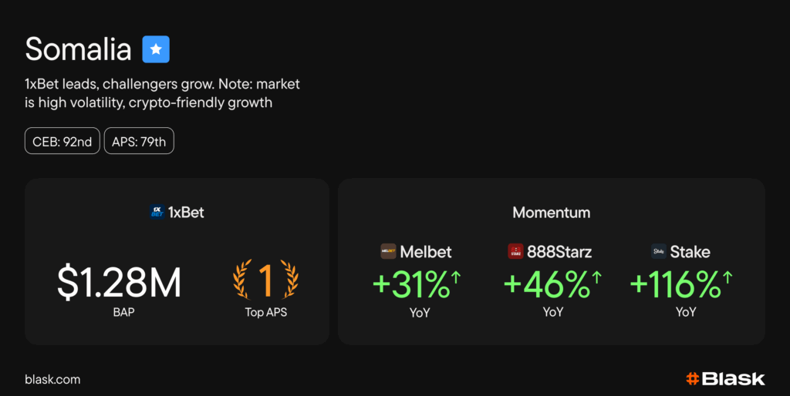Click the 1xBet logo icon
Image resolution: width=790 pixels, height=396 pixels.
157,212
